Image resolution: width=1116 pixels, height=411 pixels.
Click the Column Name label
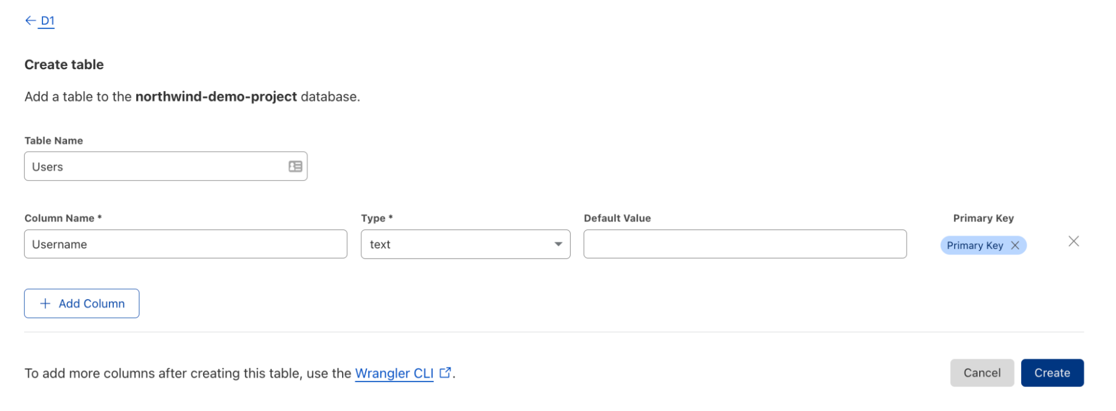(x=59, y=218)
